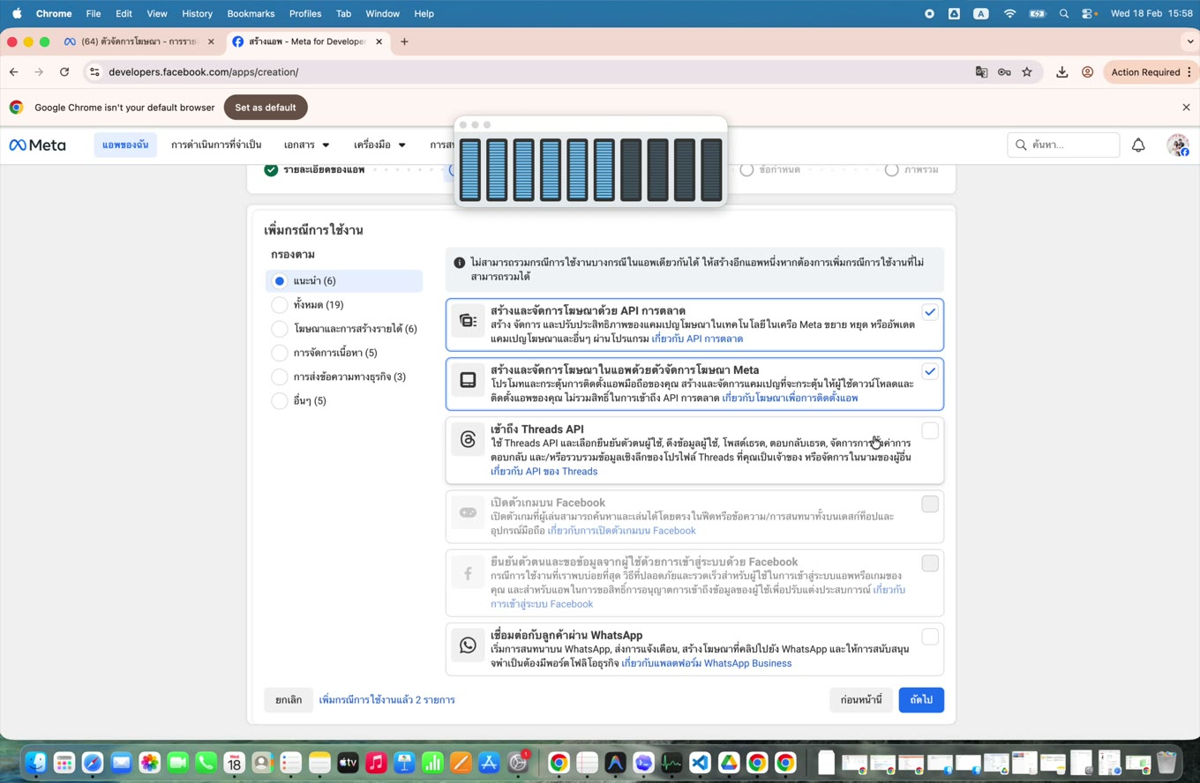
Task: Check the Threads API use case checkbox
Action: click(929, 430)
